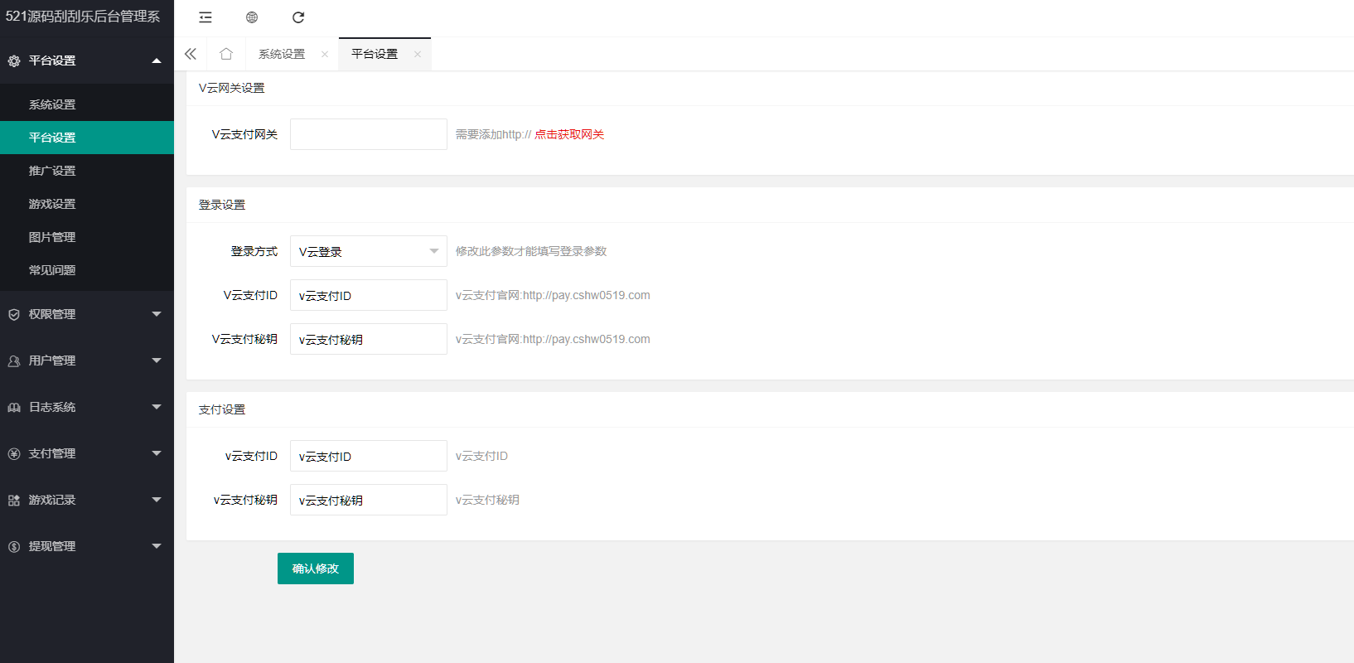Image resolution: width=1354 pixels, height=663 pixels.
Task: Switch to the 系统设置 tab
Action: [282, 54]
